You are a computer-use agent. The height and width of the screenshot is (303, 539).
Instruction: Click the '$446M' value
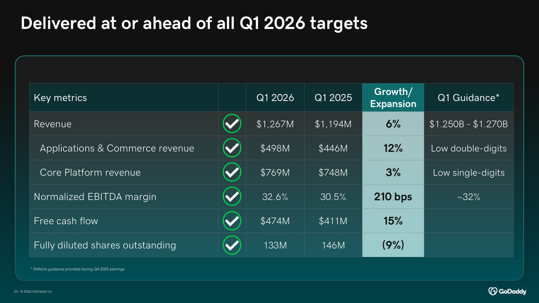(333, 148)
